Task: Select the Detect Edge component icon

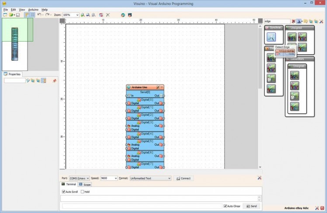Action: 271,37
